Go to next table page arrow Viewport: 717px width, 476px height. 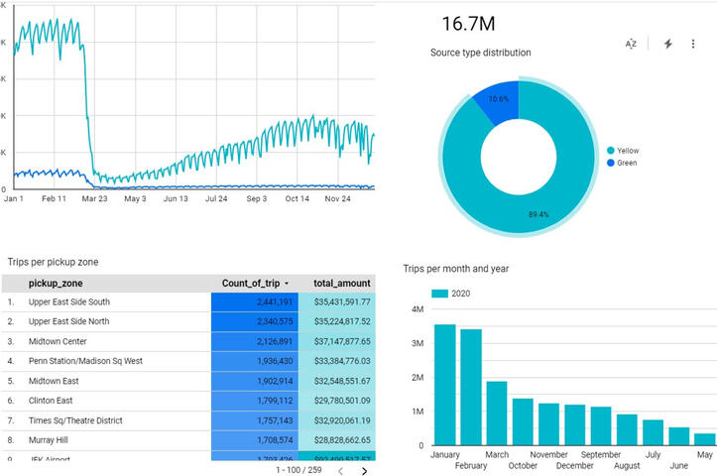(364, 471)
